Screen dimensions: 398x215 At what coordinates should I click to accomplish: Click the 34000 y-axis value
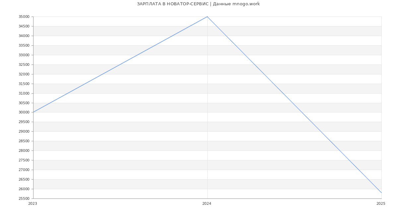coord(24,36)
